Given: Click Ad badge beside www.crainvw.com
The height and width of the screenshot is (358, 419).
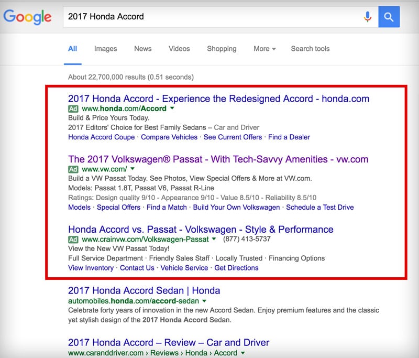Looking at the screenshot, I should click(x=73, y=240).
